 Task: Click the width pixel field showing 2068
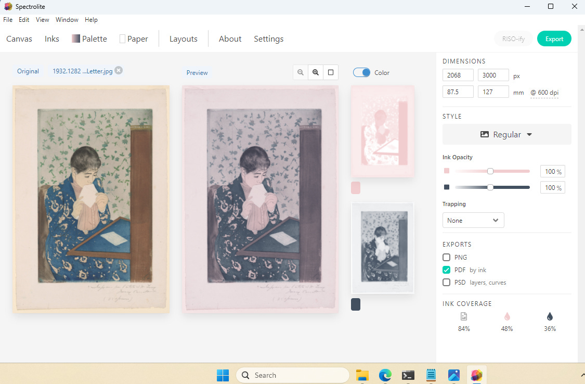point(458,75)
